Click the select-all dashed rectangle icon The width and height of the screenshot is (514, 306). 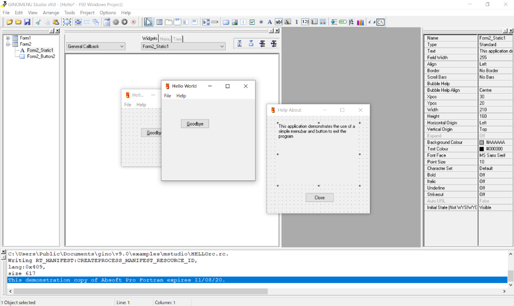[x=67, y=22]
